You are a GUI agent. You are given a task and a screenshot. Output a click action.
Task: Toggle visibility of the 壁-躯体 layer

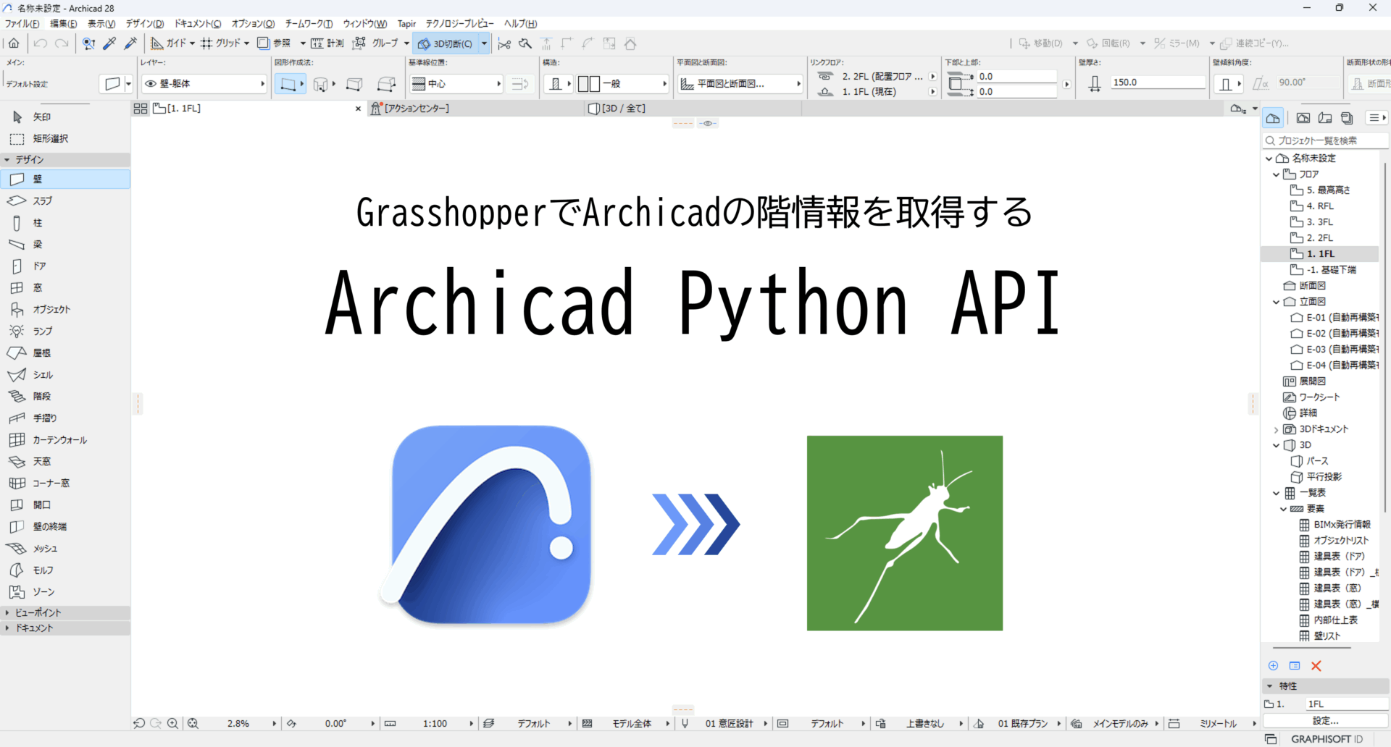[x=151, y=83]
